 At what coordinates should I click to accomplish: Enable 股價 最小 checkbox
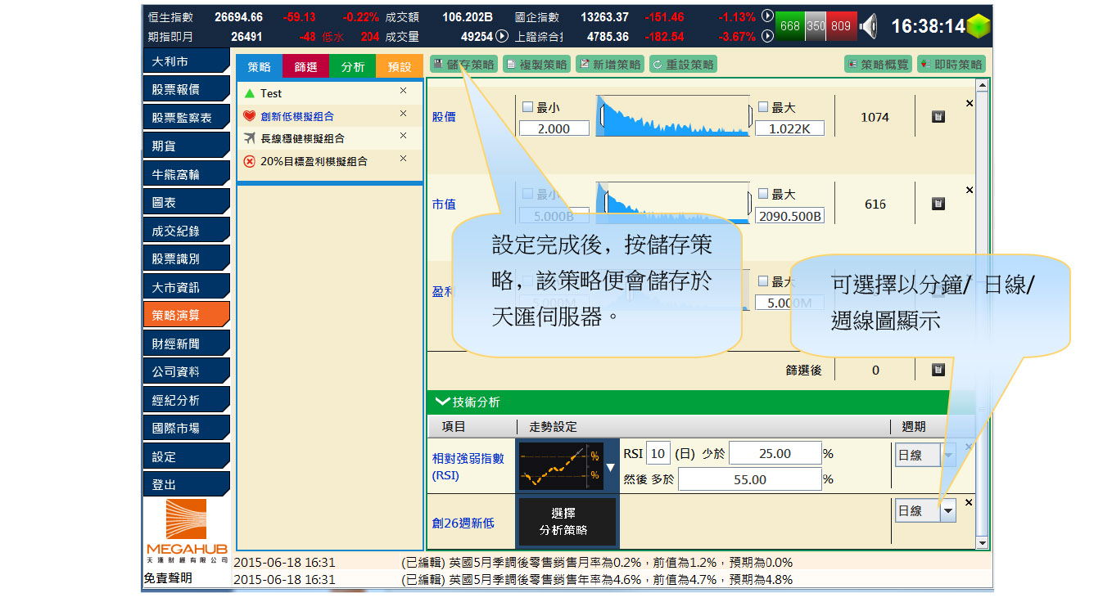coord(527,107)
